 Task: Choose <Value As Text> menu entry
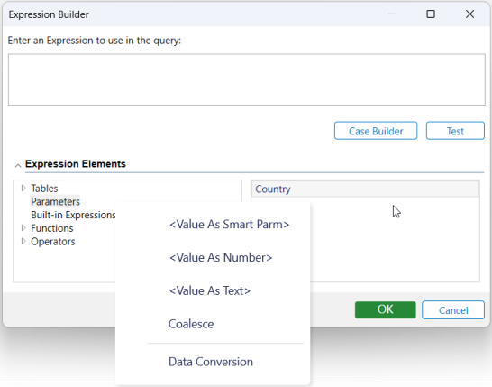tap(210, 290)
